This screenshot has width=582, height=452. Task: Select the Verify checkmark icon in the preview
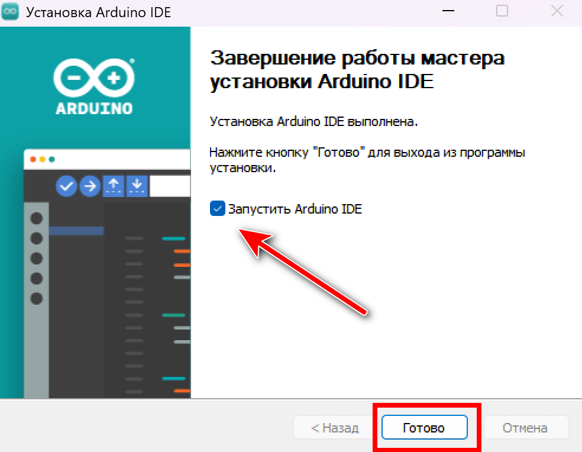tap(66, 186)
